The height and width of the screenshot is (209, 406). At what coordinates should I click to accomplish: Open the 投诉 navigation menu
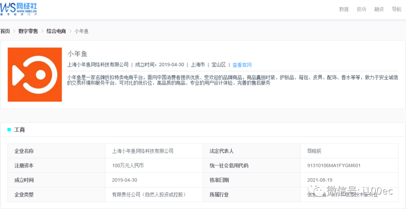coord(362,9)
